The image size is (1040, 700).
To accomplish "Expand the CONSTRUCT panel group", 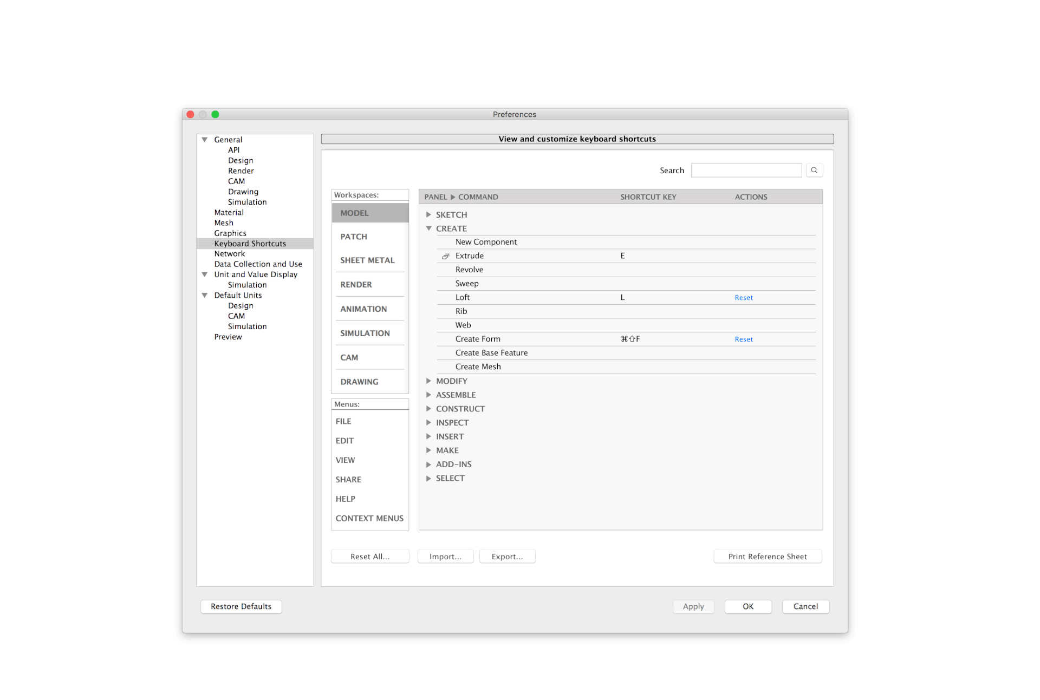I will tap(428, 409).
